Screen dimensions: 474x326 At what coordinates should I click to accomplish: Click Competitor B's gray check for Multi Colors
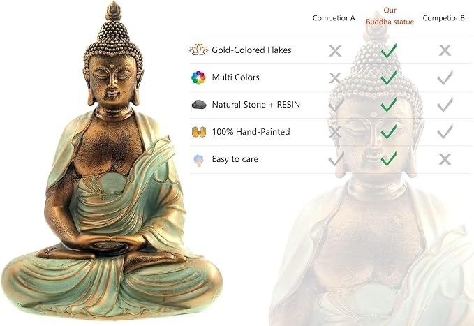coord(445,77)
